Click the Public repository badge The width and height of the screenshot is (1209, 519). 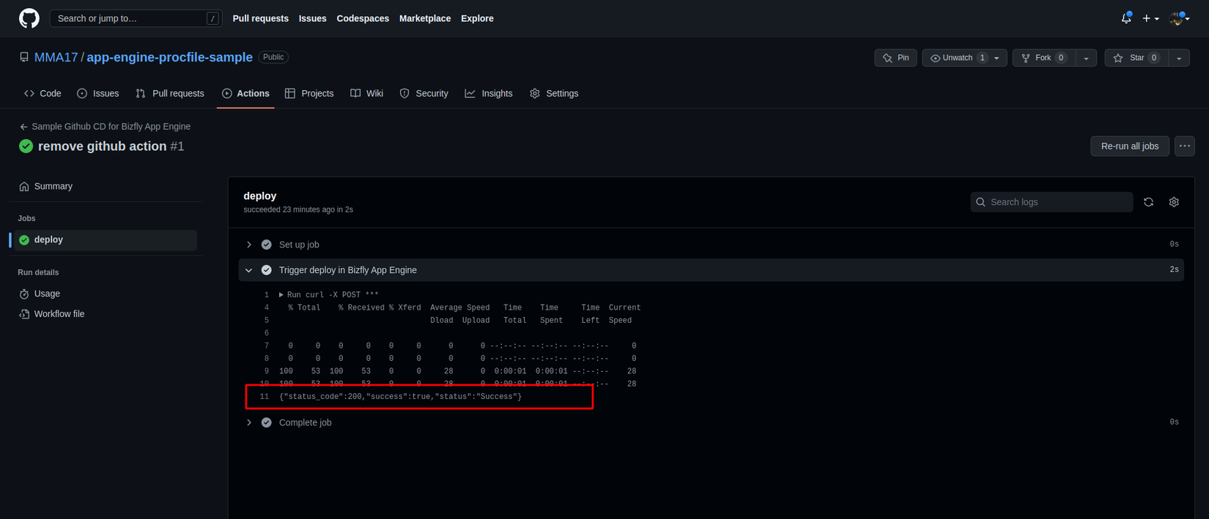coord(273,57)
